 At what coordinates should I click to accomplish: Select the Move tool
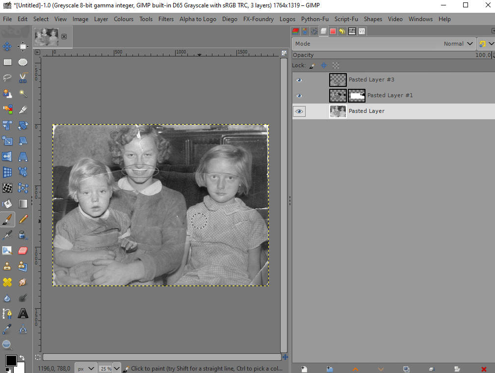click(x=7, y=47)
